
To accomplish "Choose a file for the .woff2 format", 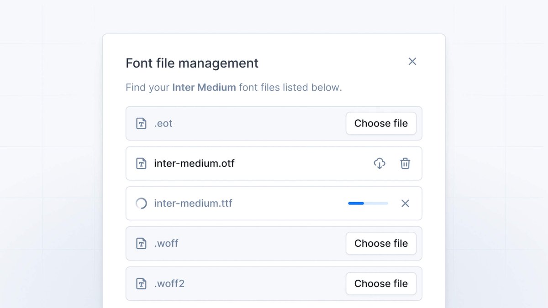I will click(x=381, y=283).
